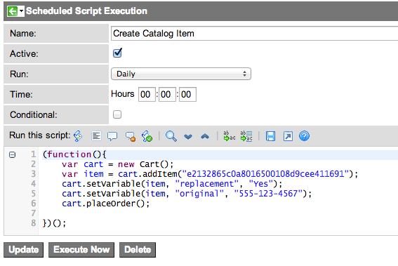Click the save floppy disk icon
This screenshot has width=398, height=266.
[x=270, y=136]
